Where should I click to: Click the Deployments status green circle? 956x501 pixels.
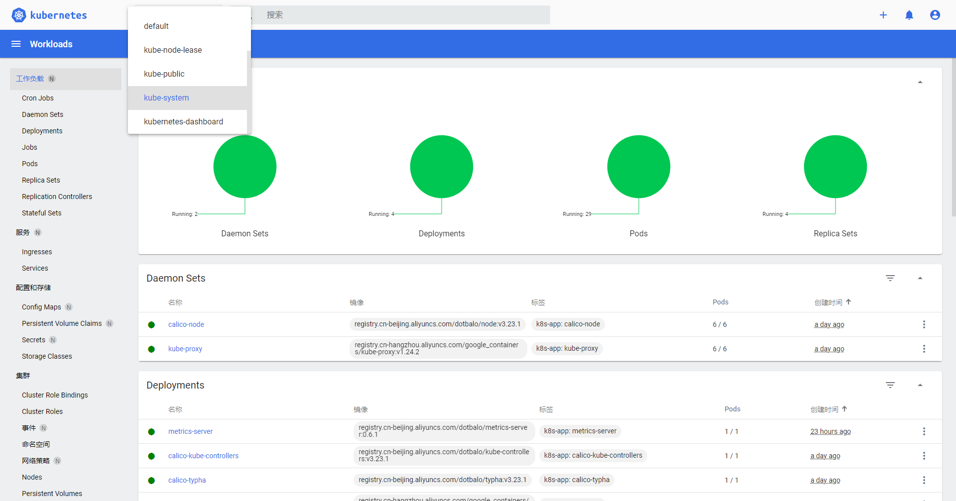point(442,167)
